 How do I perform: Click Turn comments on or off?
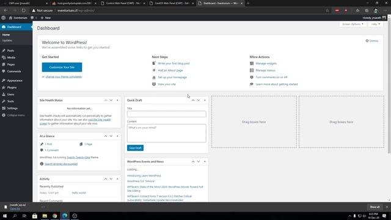coord(271,78)
